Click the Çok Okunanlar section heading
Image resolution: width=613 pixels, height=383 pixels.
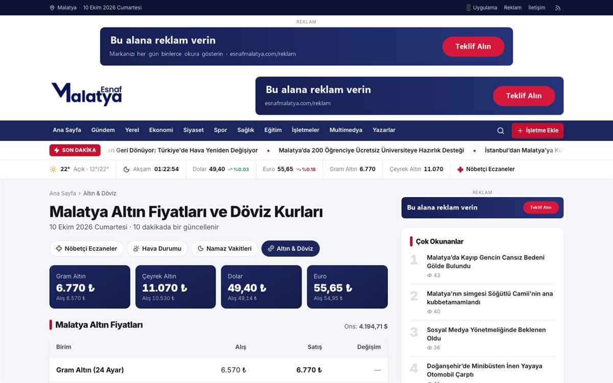point(440,242)
